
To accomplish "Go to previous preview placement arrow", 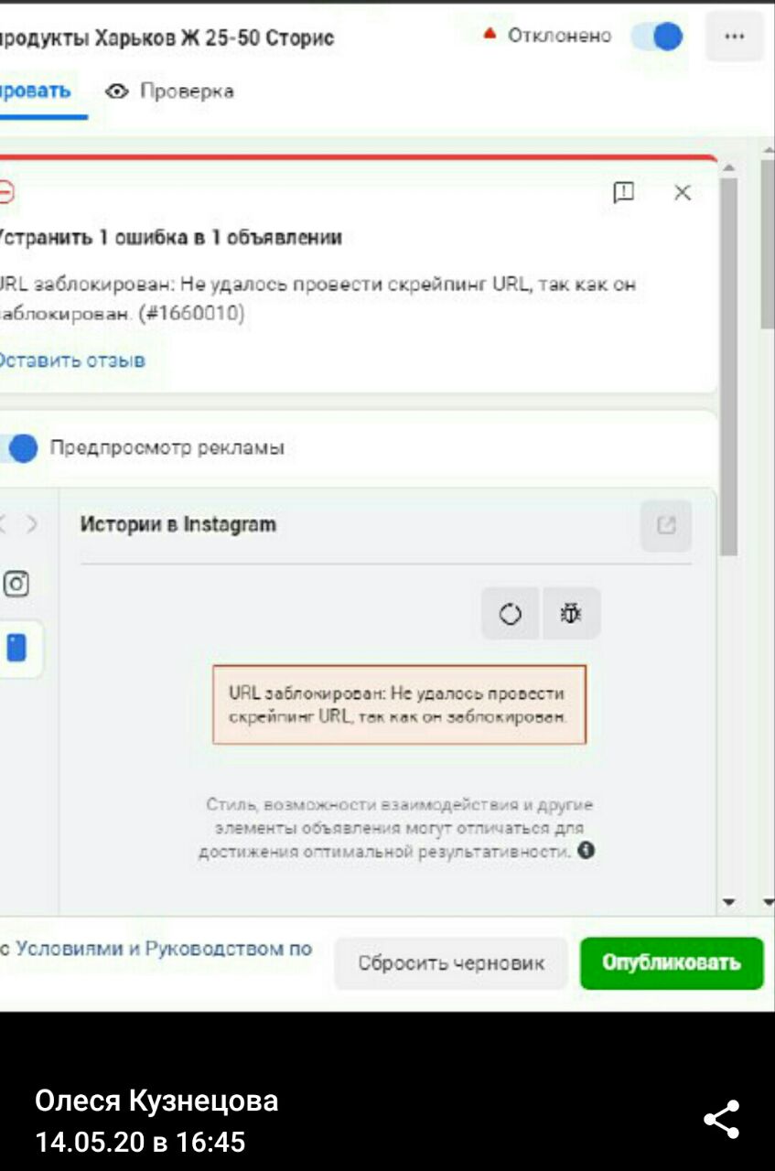I will pyautogui.click(x=4, y=524).
